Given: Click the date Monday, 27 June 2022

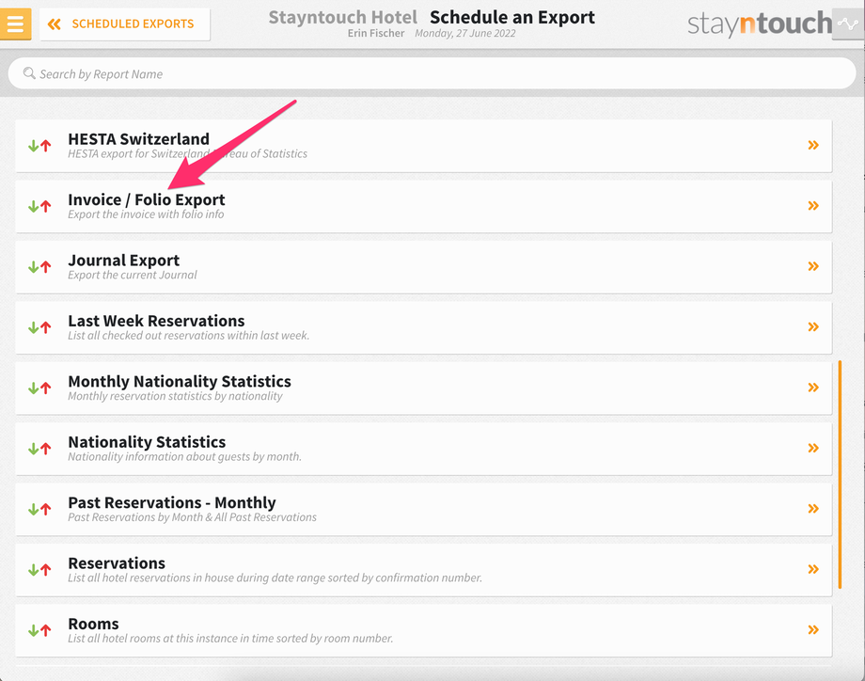Looking at the screenshot, I should click(x=465, y=33).
